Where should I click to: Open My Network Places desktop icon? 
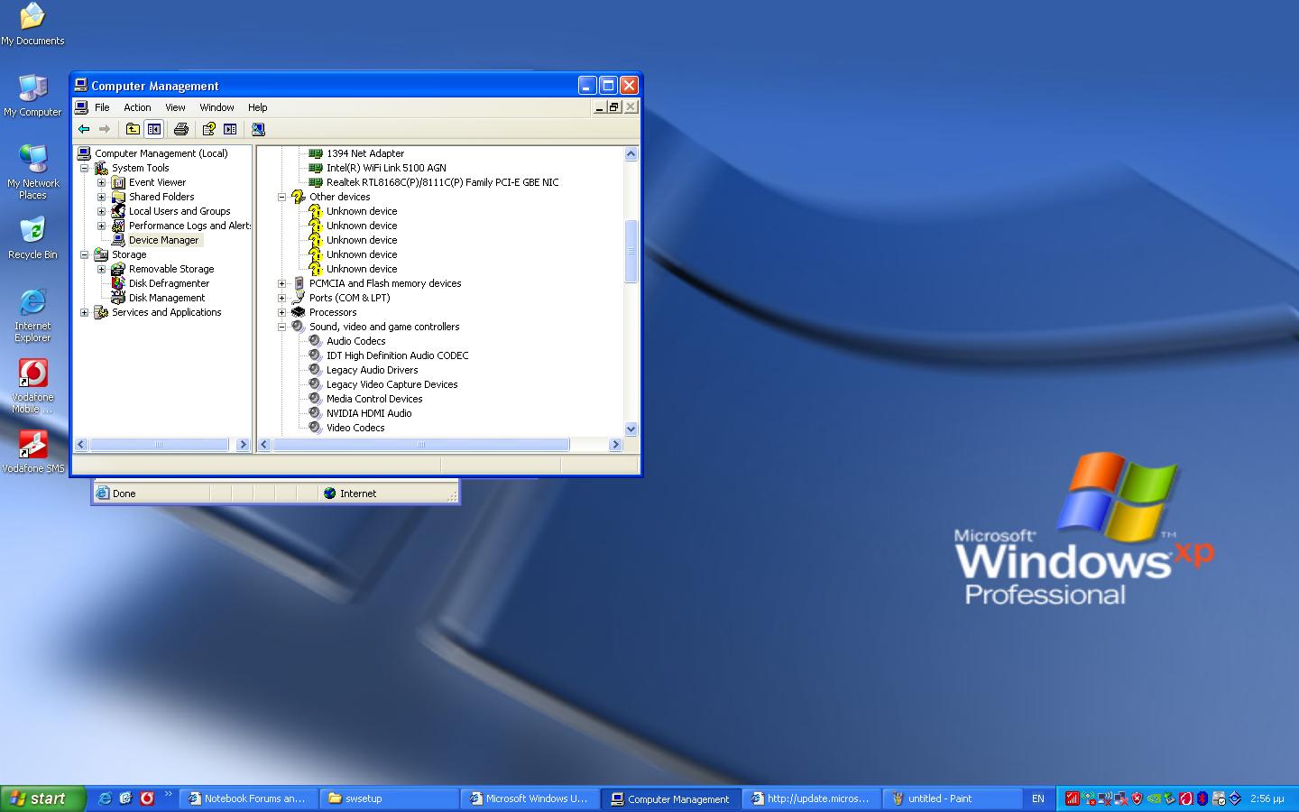click(x=32, y=172)
